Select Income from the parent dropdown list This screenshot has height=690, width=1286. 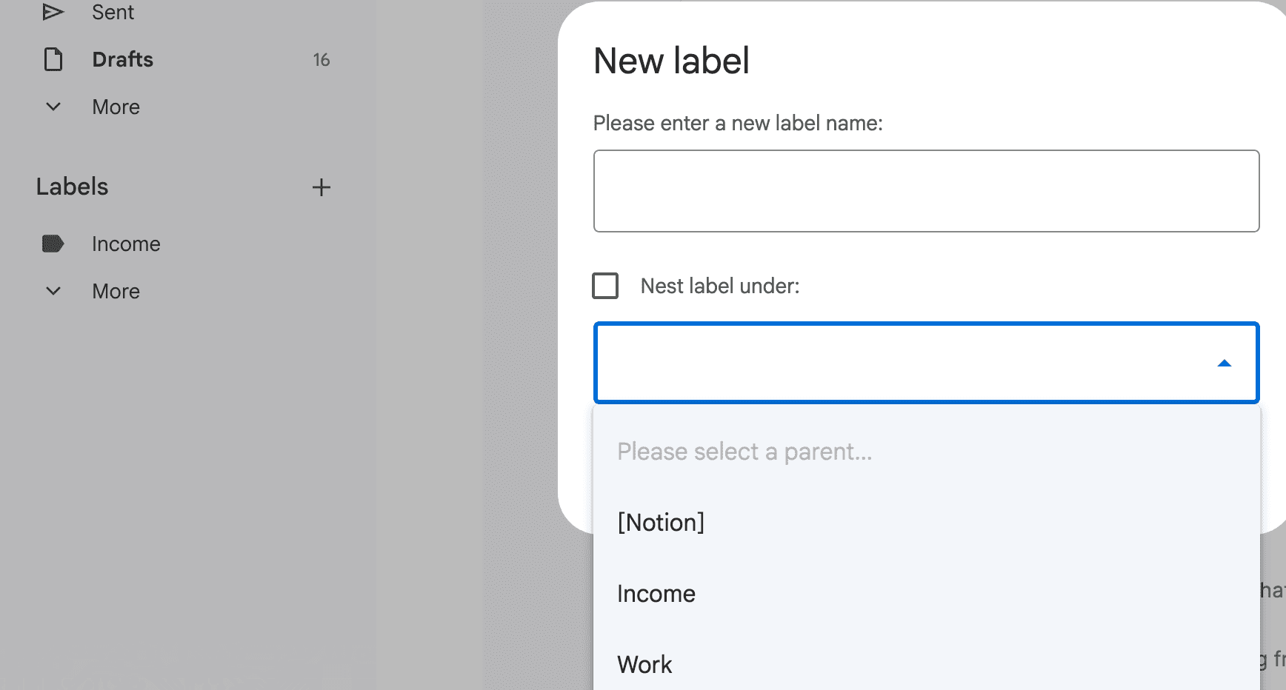(656, 593)
